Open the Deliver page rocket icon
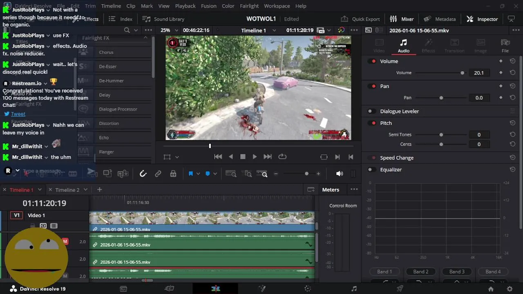This screenshot has width=523, height=294. coord(400,289)
